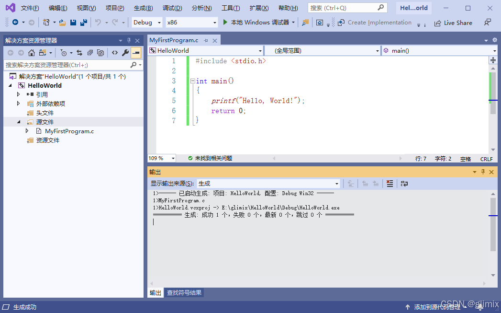Switch views icon in Solution Explorer
This screenshot has width=501, height=313.
[43, 53]
